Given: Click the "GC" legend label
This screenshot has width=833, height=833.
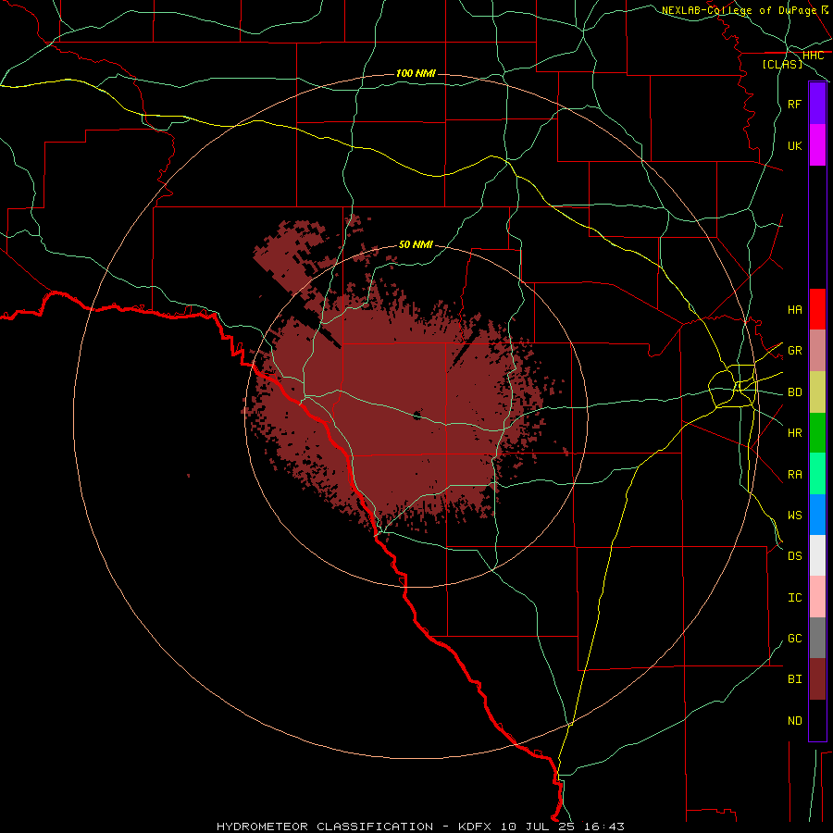Looking at the screenshot, I should [794, 639].
